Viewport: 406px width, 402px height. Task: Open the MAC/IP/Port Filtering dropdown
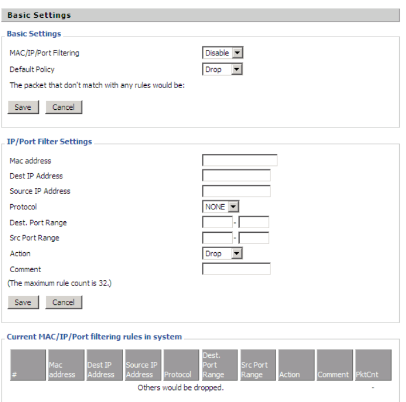[222, 53]
